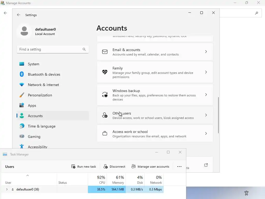Click the Apps sidebar icon
The image size is (265, 199).
tap(22, 105)
